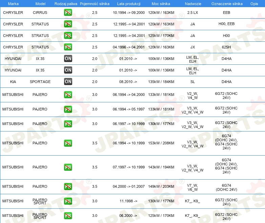Click petrol icon in PAJERO 153kW / 208KM row
The image size is (265, 223).
[68, 143]
